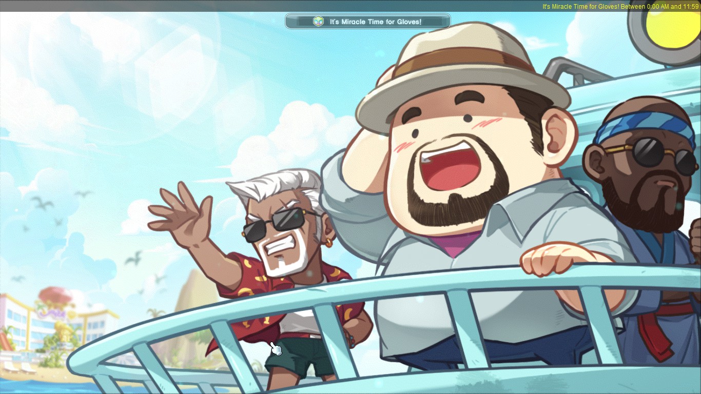This screenshot has width=701, height=394.
Task: Click the Miracle Time for Gloves banner
Action: click(x=368, y=22)
